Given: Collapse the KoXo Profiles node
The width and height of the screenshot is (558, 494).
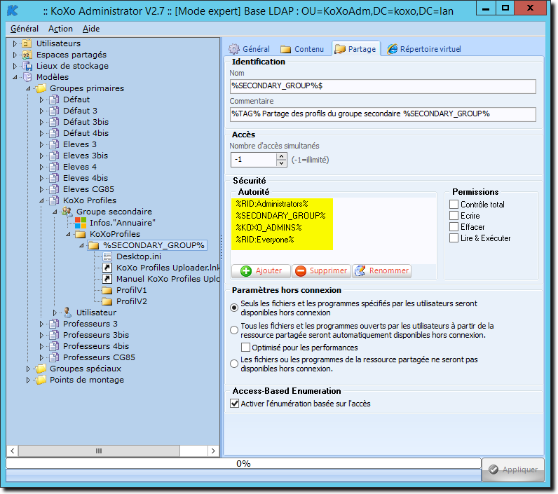Looking at the screenshot, I should tap(41, 201).
